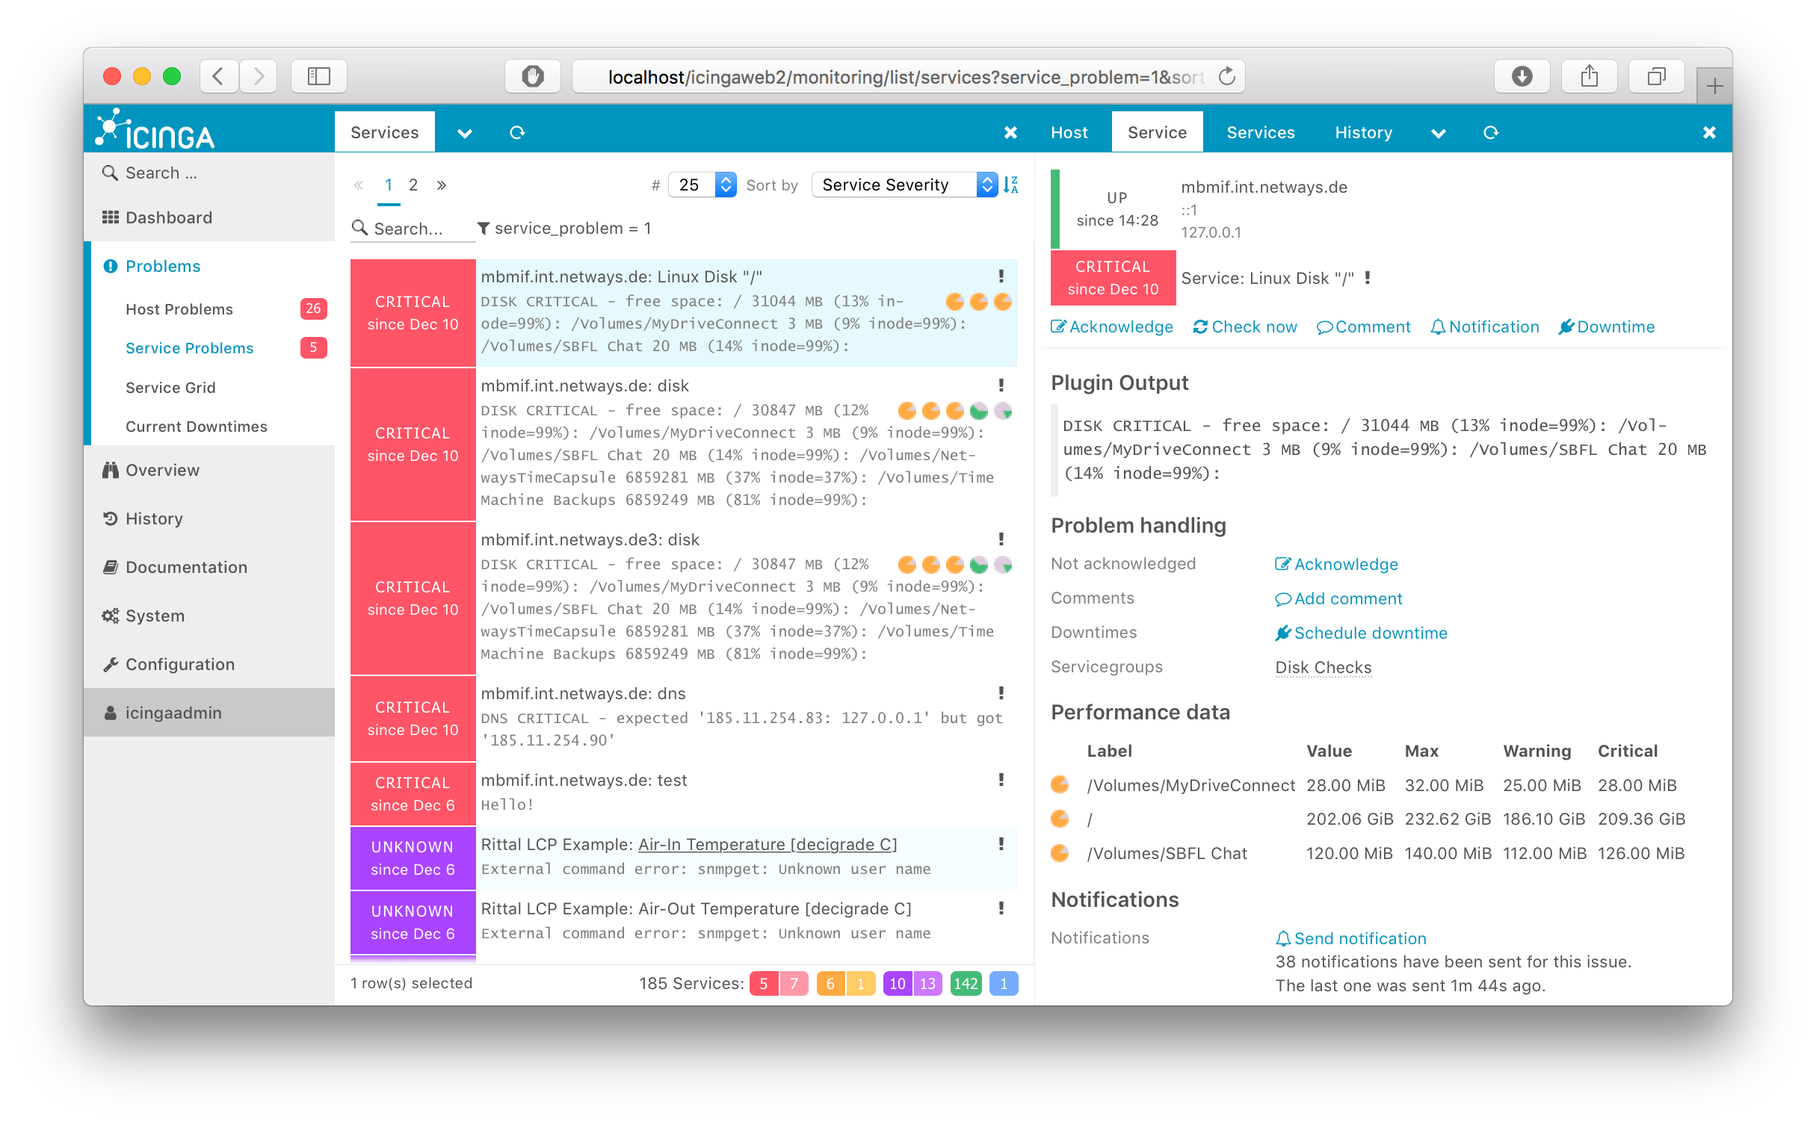Open the Configuration wrench menu
Viewport: 1816px width, 1125px height.
(179, 664)
